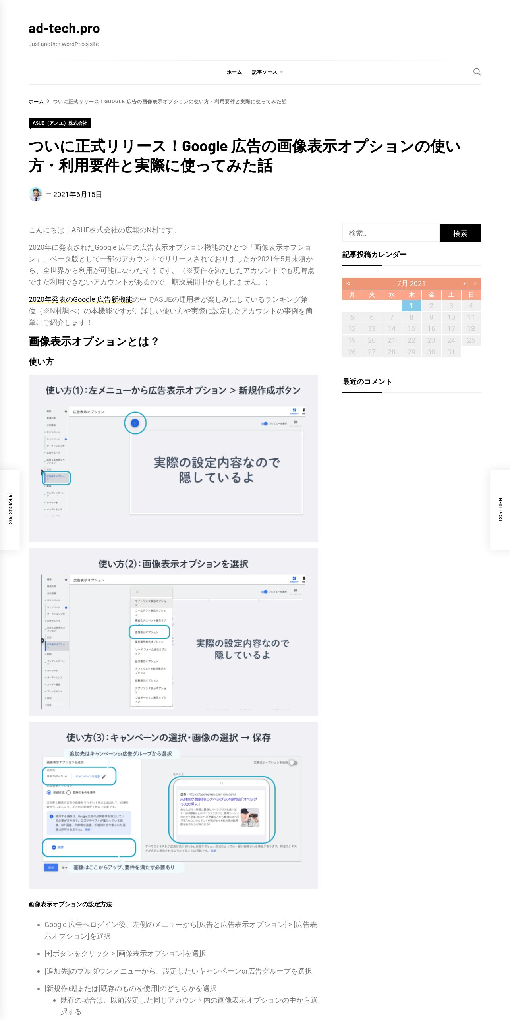510x1020 pixels.
Task: Focus the 検索 text input field
Action: [391, 233]
